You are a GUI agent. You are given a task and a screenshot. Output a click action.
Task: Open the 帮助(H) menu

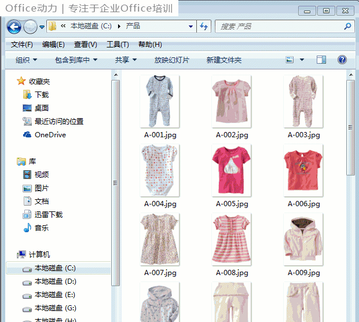[150, 45]
